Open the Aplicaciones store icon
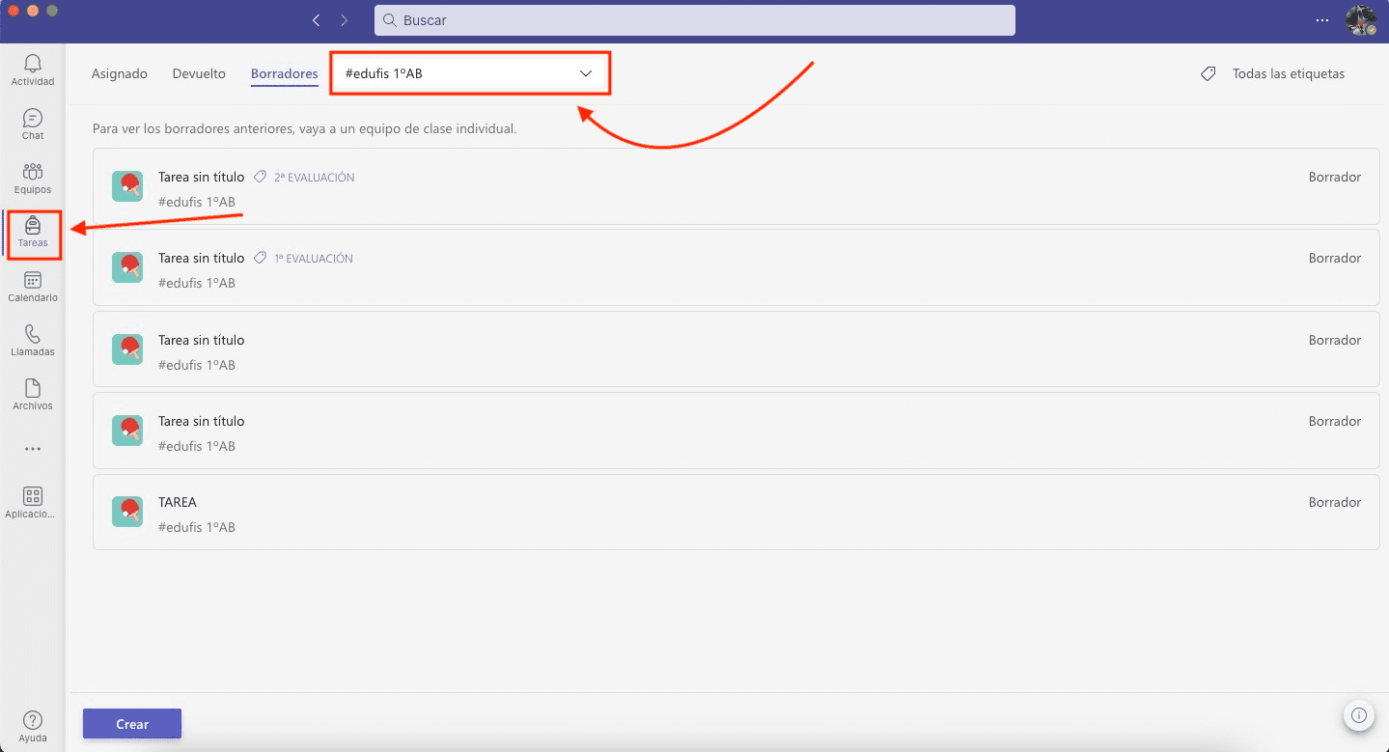Image resolution: width=1389 pixels, height=752 pixels. [32, 502]
